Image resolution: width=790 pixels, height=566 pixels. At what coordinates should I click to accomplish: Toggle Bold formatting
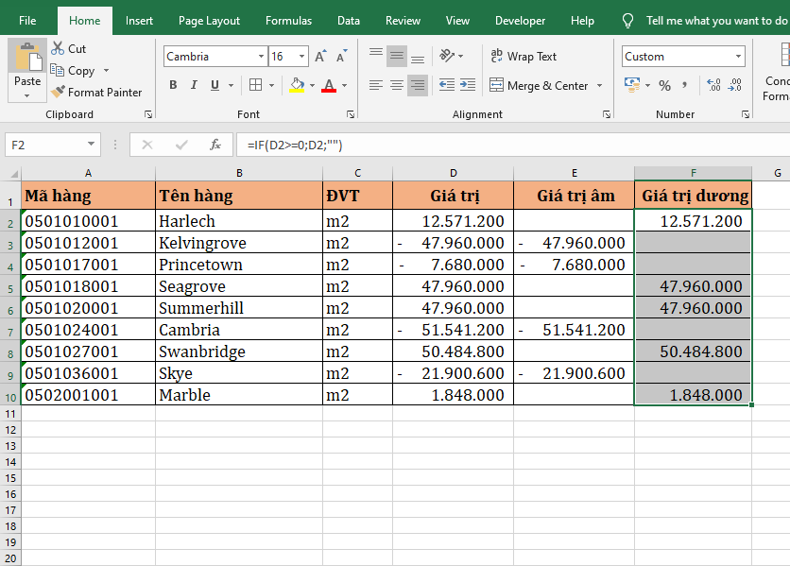[173, 85]
